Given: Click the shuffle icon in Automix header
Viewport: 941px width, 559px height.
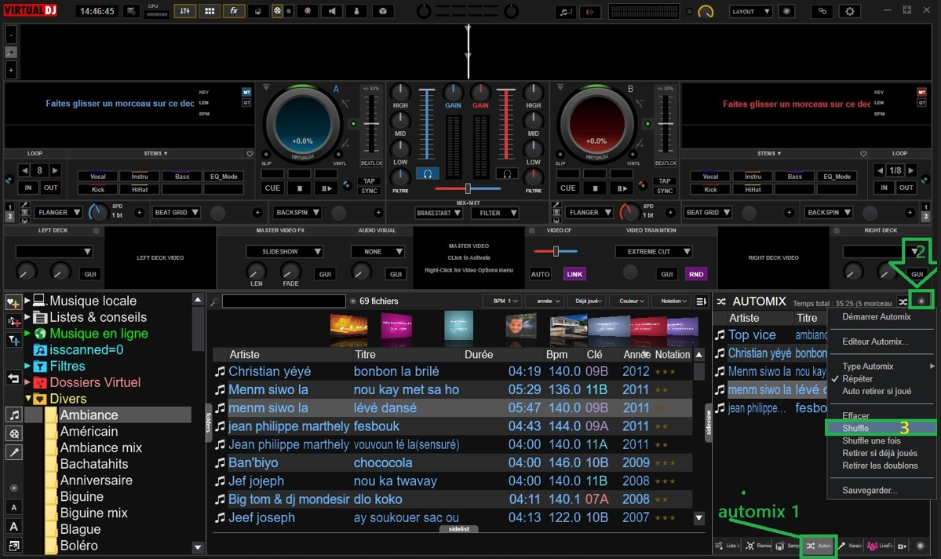Looking at the screenshot, I should (903, 301).
